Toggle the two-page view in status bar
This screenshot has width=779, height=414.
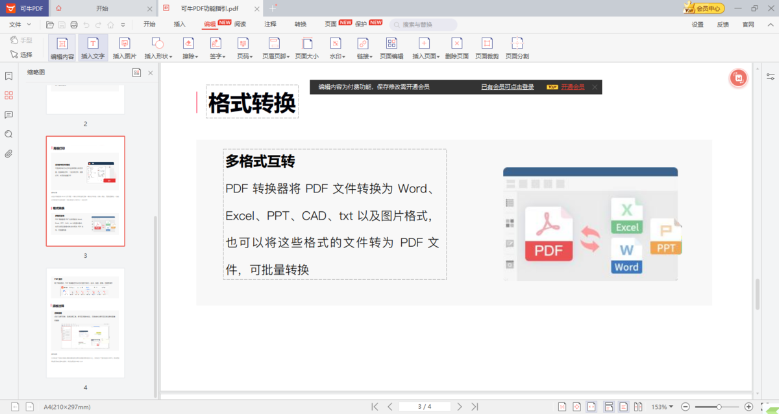pyautogui.click(x=638, y=407)
